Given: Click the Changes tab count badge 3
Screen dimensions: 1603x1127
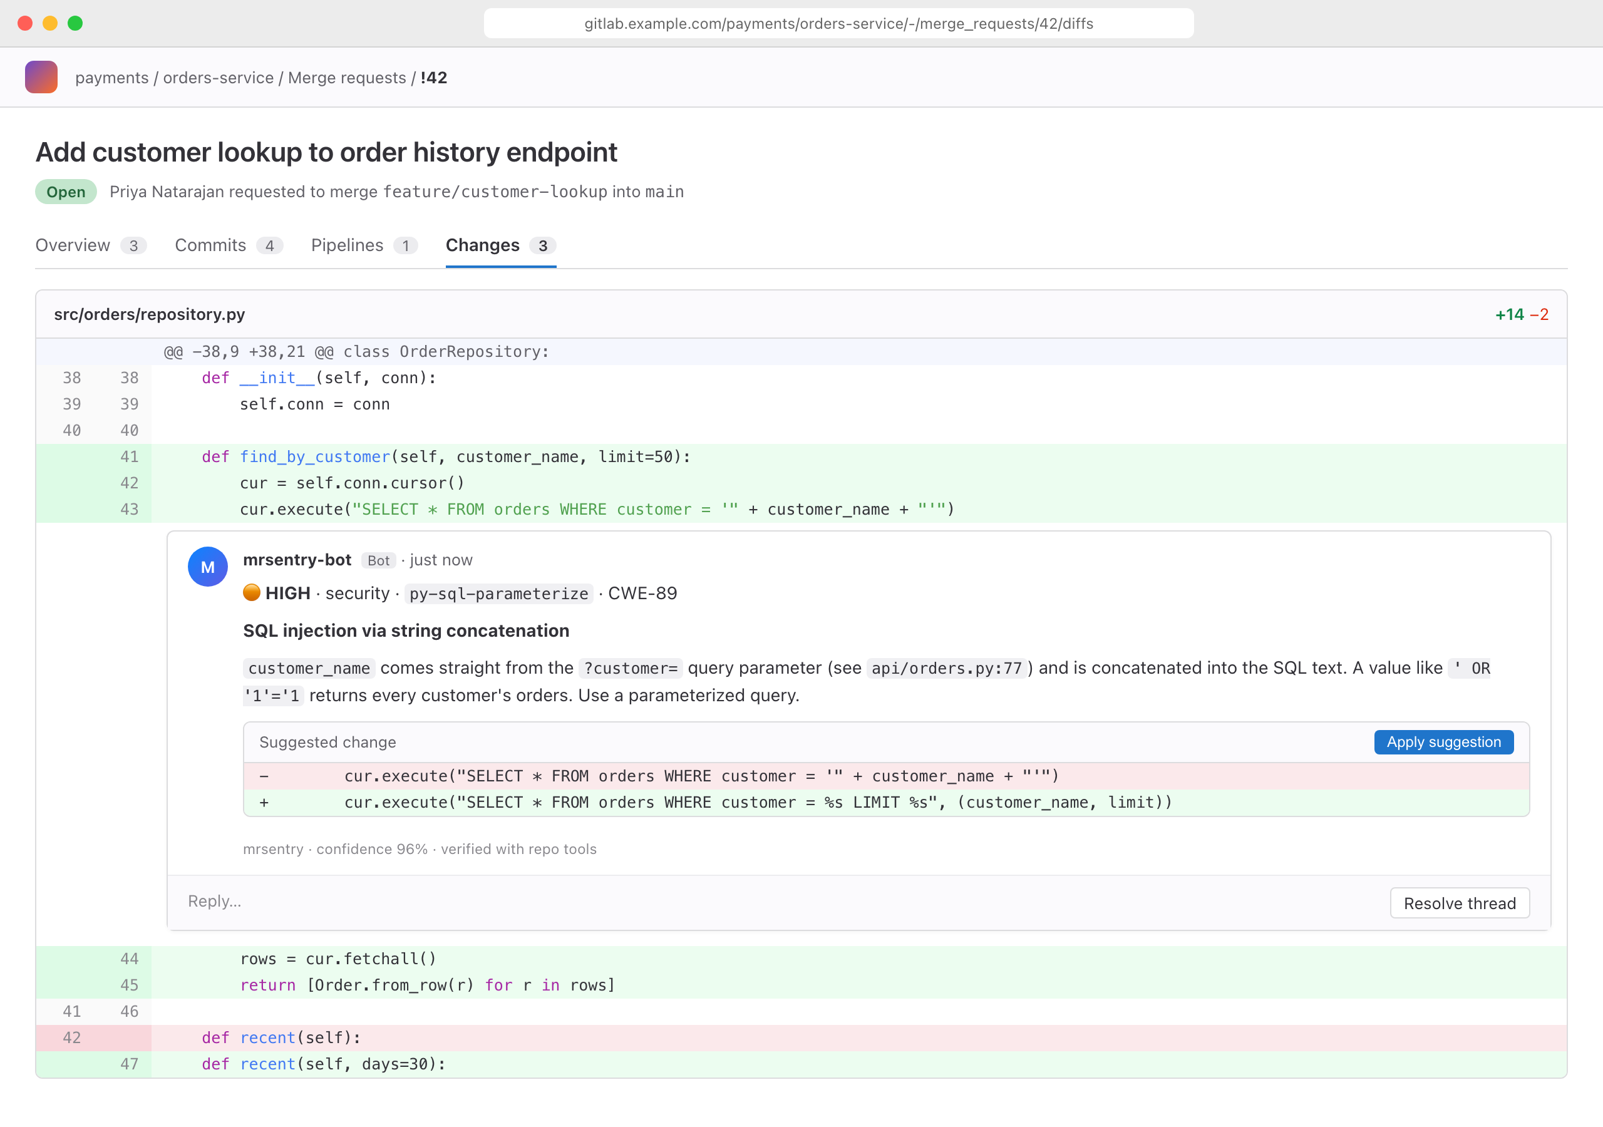Looking at the screenshot, I should coord(542,246).
